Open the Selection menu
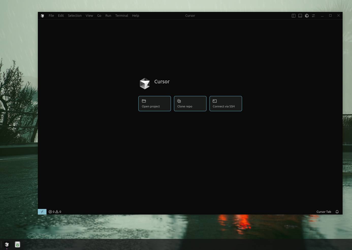The width and height of the screenshot is (352, 250). pyautogui.click(x=75, y=15)
